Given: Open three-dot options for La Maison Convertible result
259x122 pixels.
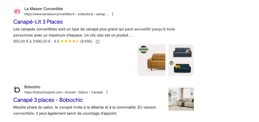Looking at the screenshot, I should (113, 14).
